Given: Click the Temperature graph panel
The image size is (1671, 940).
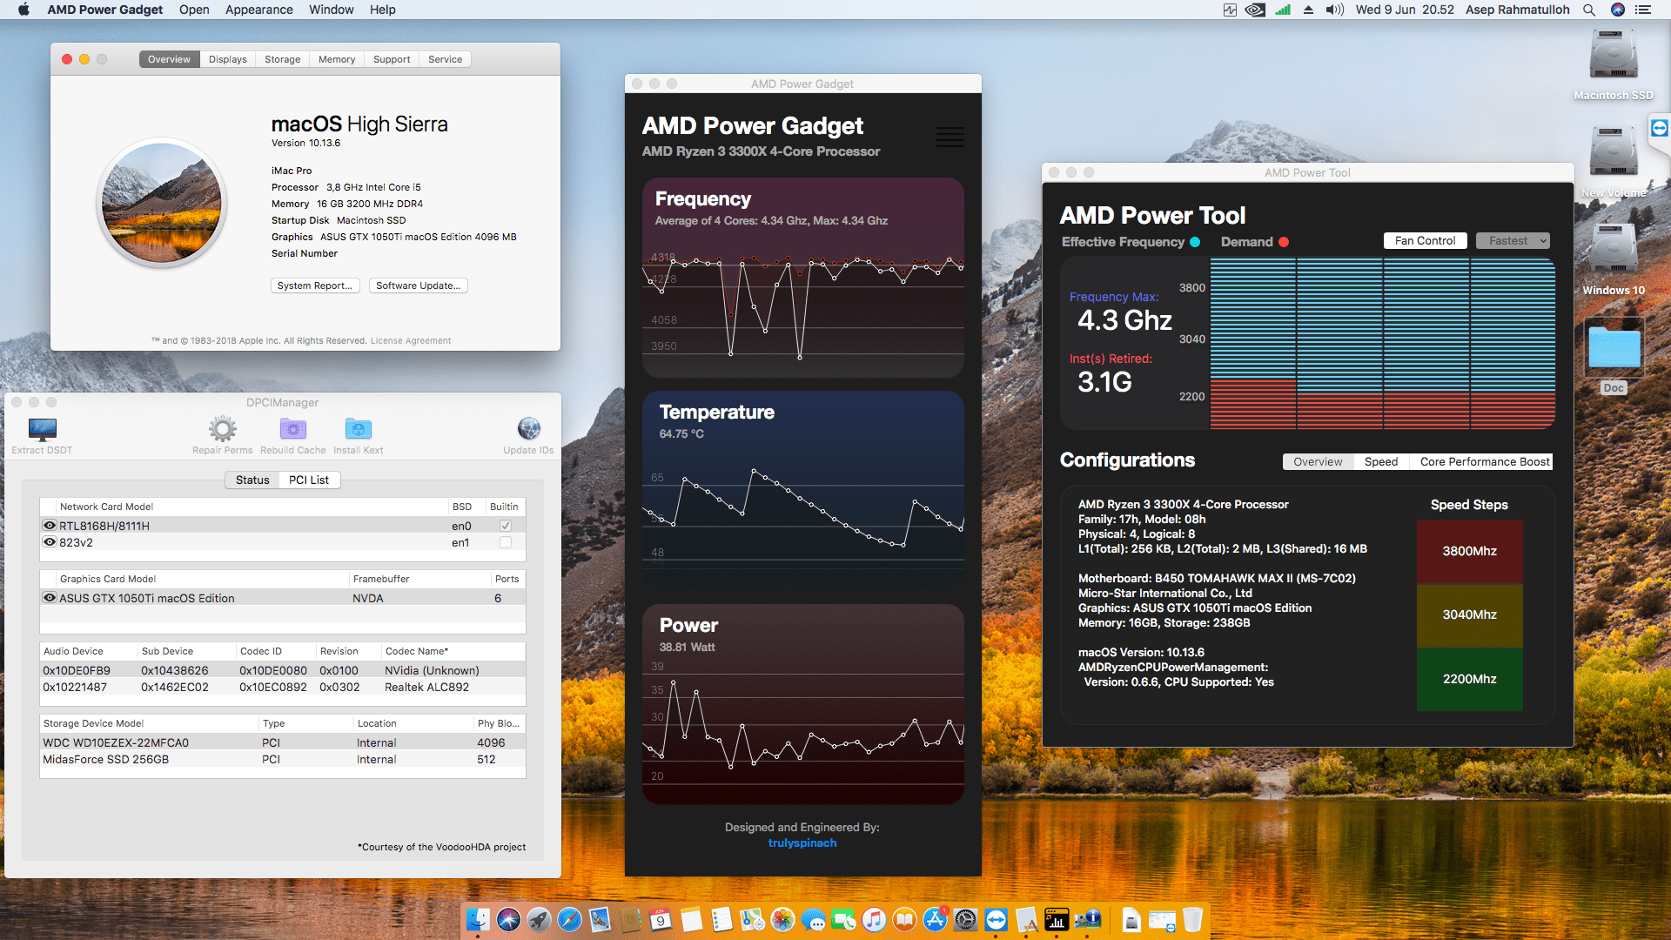Looking at the screenshot, I should pyautogui.click(x=802, y=491).
